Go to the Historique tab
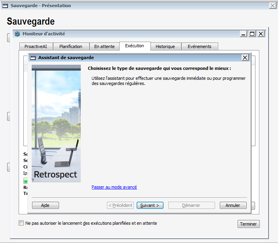The image size is (278, 243). click(x=165, y=46)
